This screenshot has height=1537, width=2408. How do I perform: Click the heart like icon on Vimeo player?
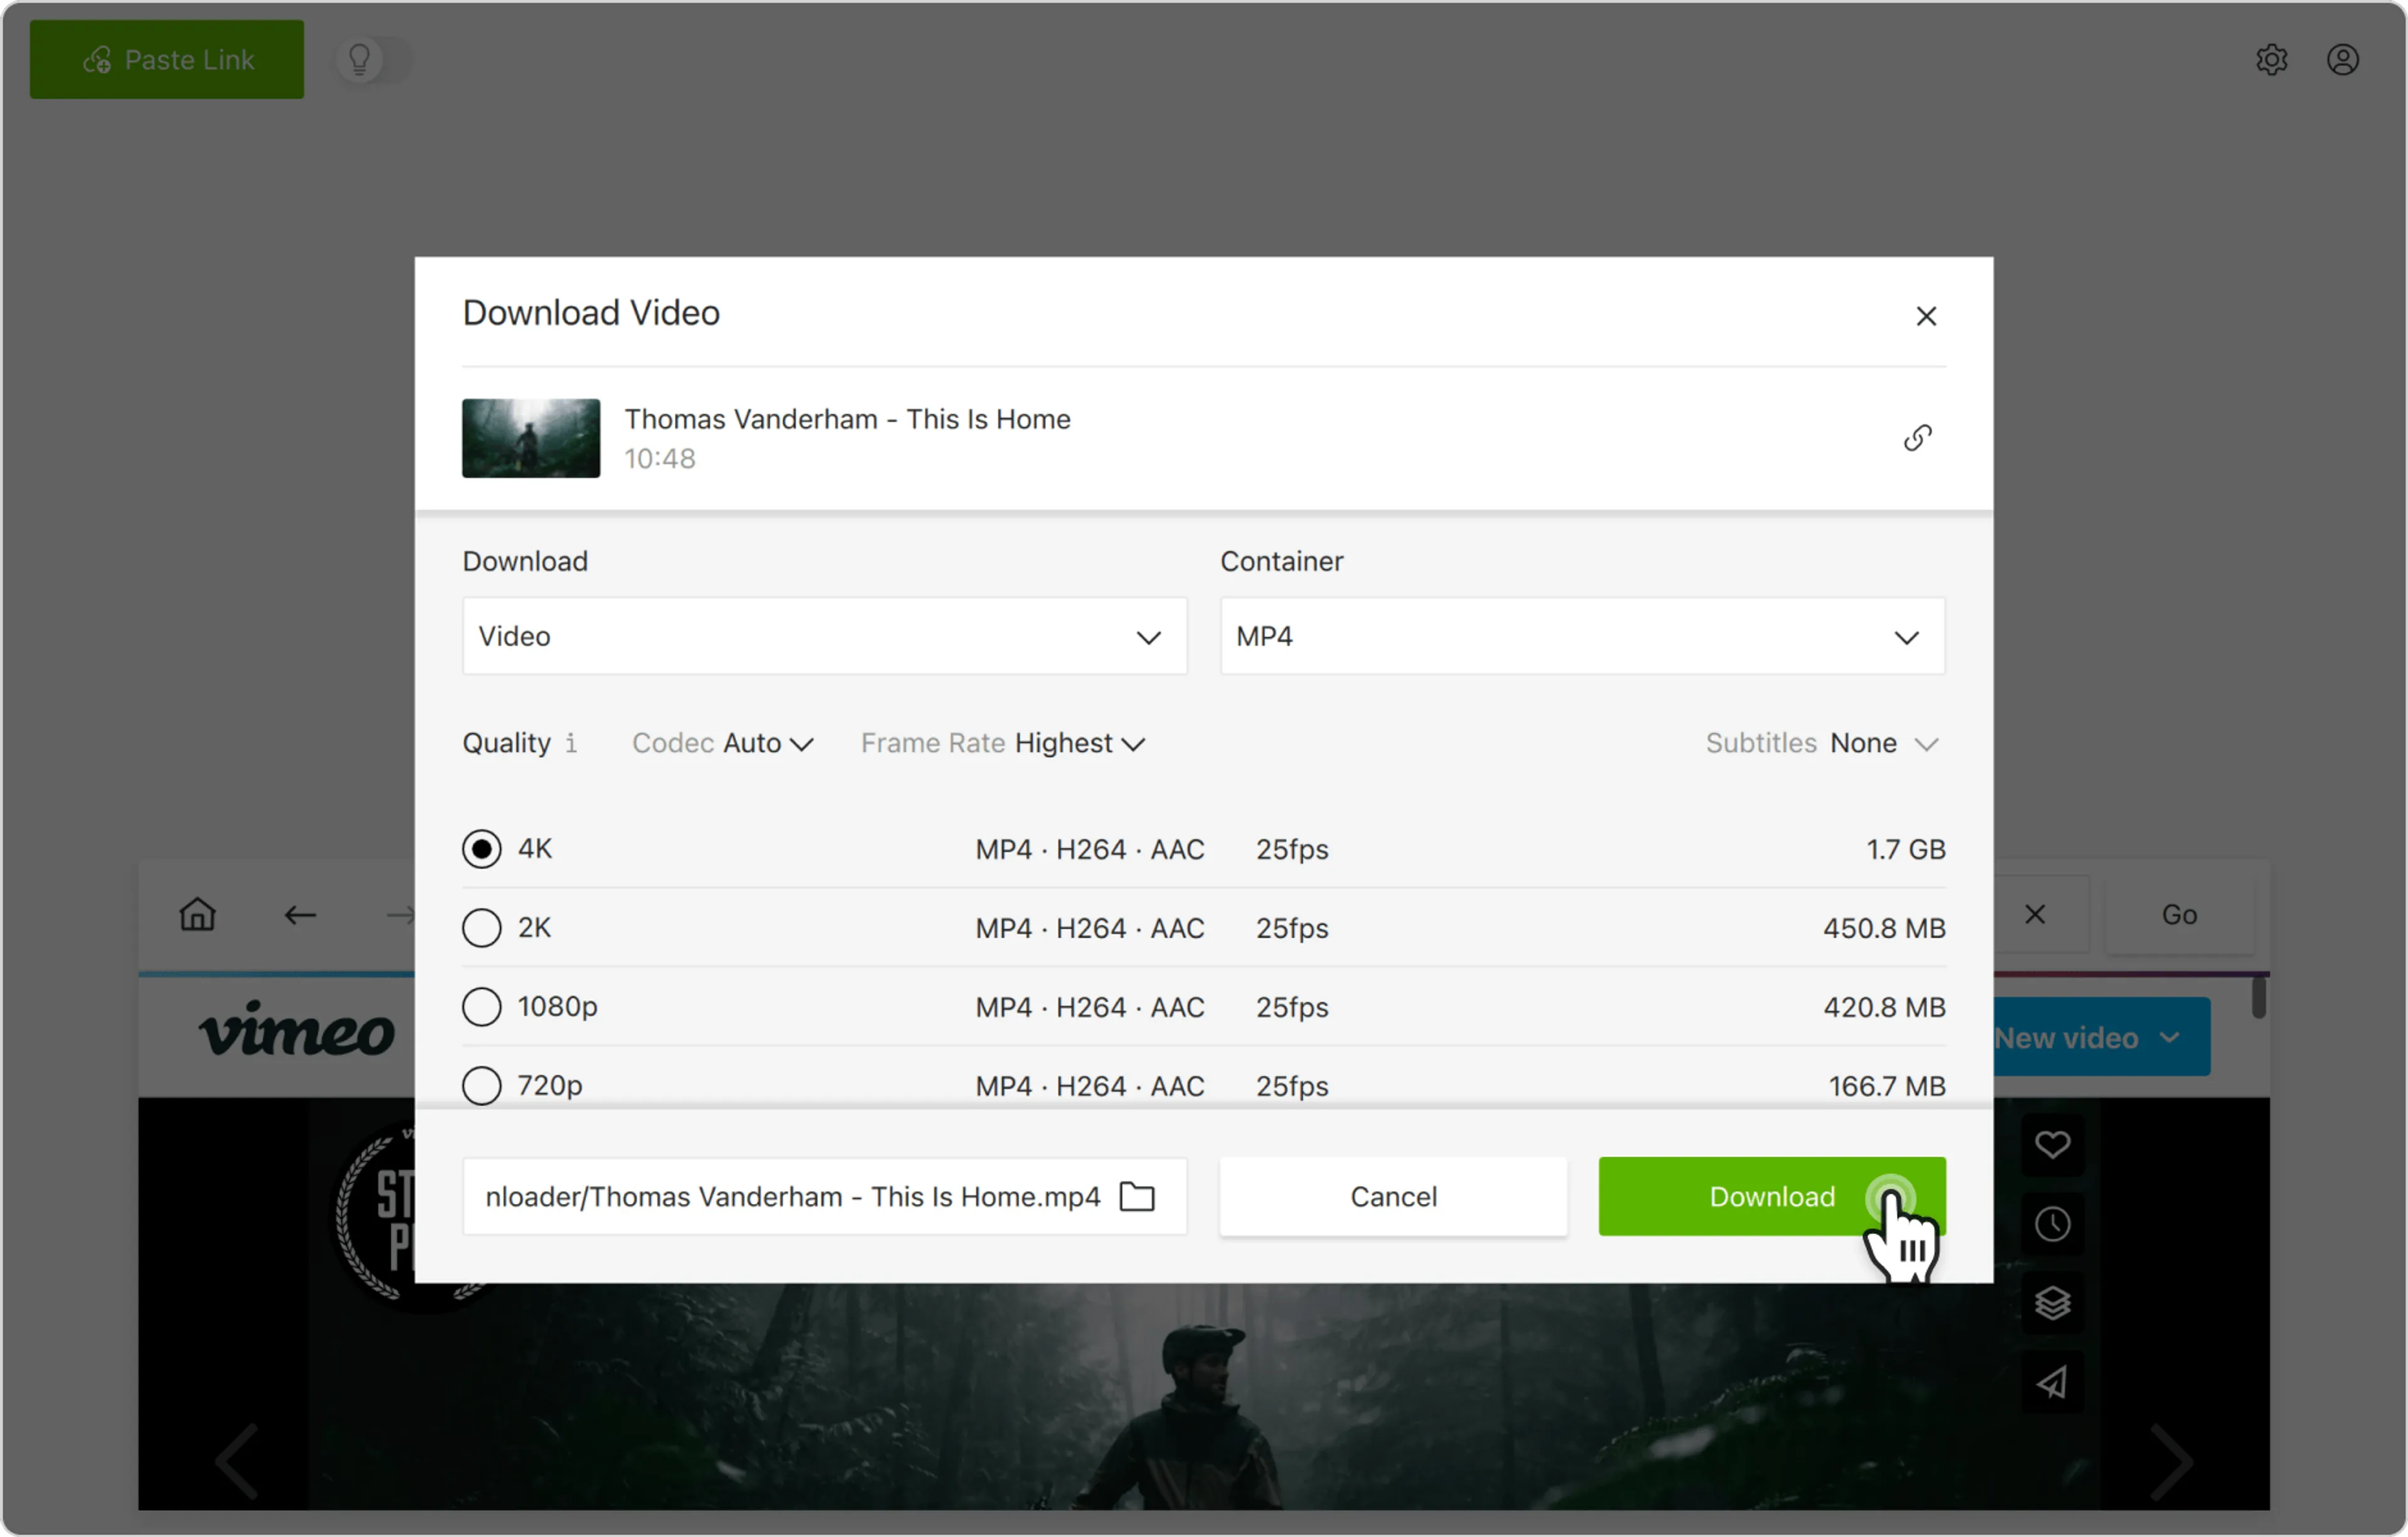pyautogui.click(x=2052, y=1144)
